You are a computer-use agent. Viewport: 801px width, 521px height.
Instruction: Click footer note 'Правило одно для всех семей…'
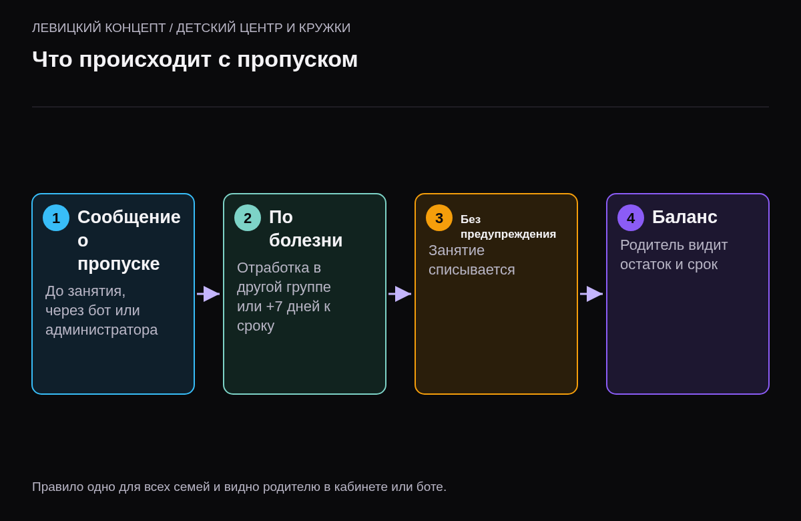click(239, 487)
